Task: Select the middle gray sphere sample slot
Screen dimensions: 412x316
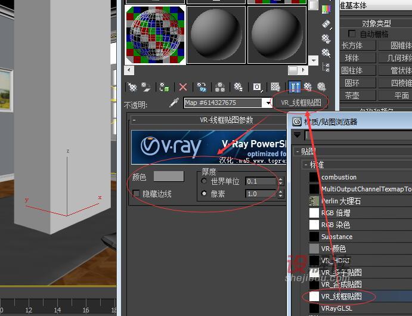Action: click(x=216, y=35)
